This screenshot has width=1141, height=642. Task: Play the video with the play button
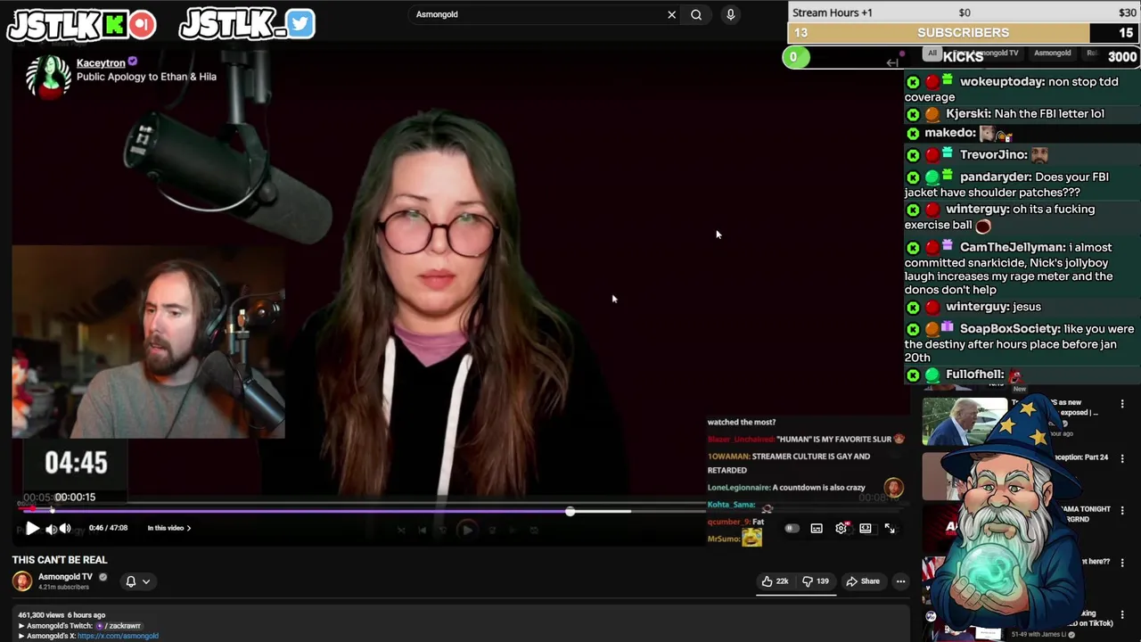(x=32, y=528)
